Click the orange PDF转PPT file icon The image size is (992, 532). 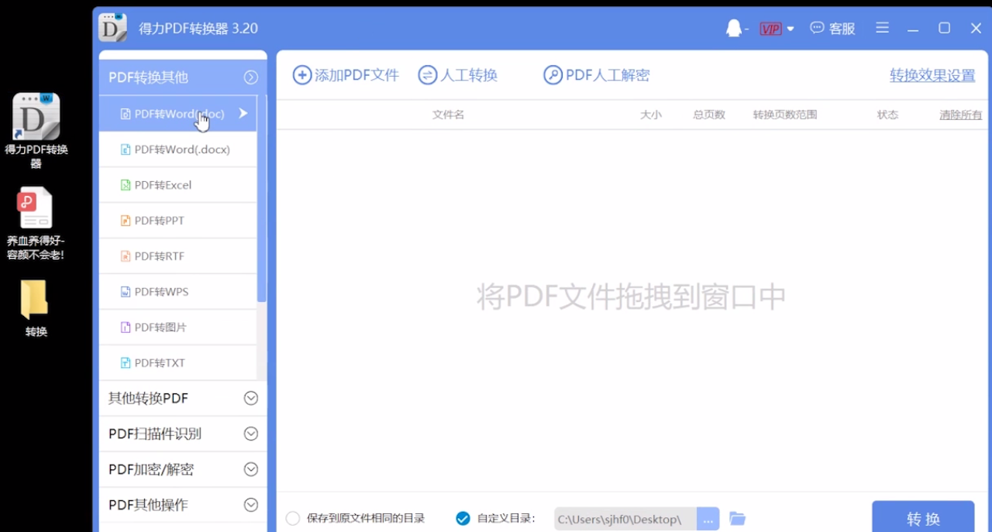point(126,221)
